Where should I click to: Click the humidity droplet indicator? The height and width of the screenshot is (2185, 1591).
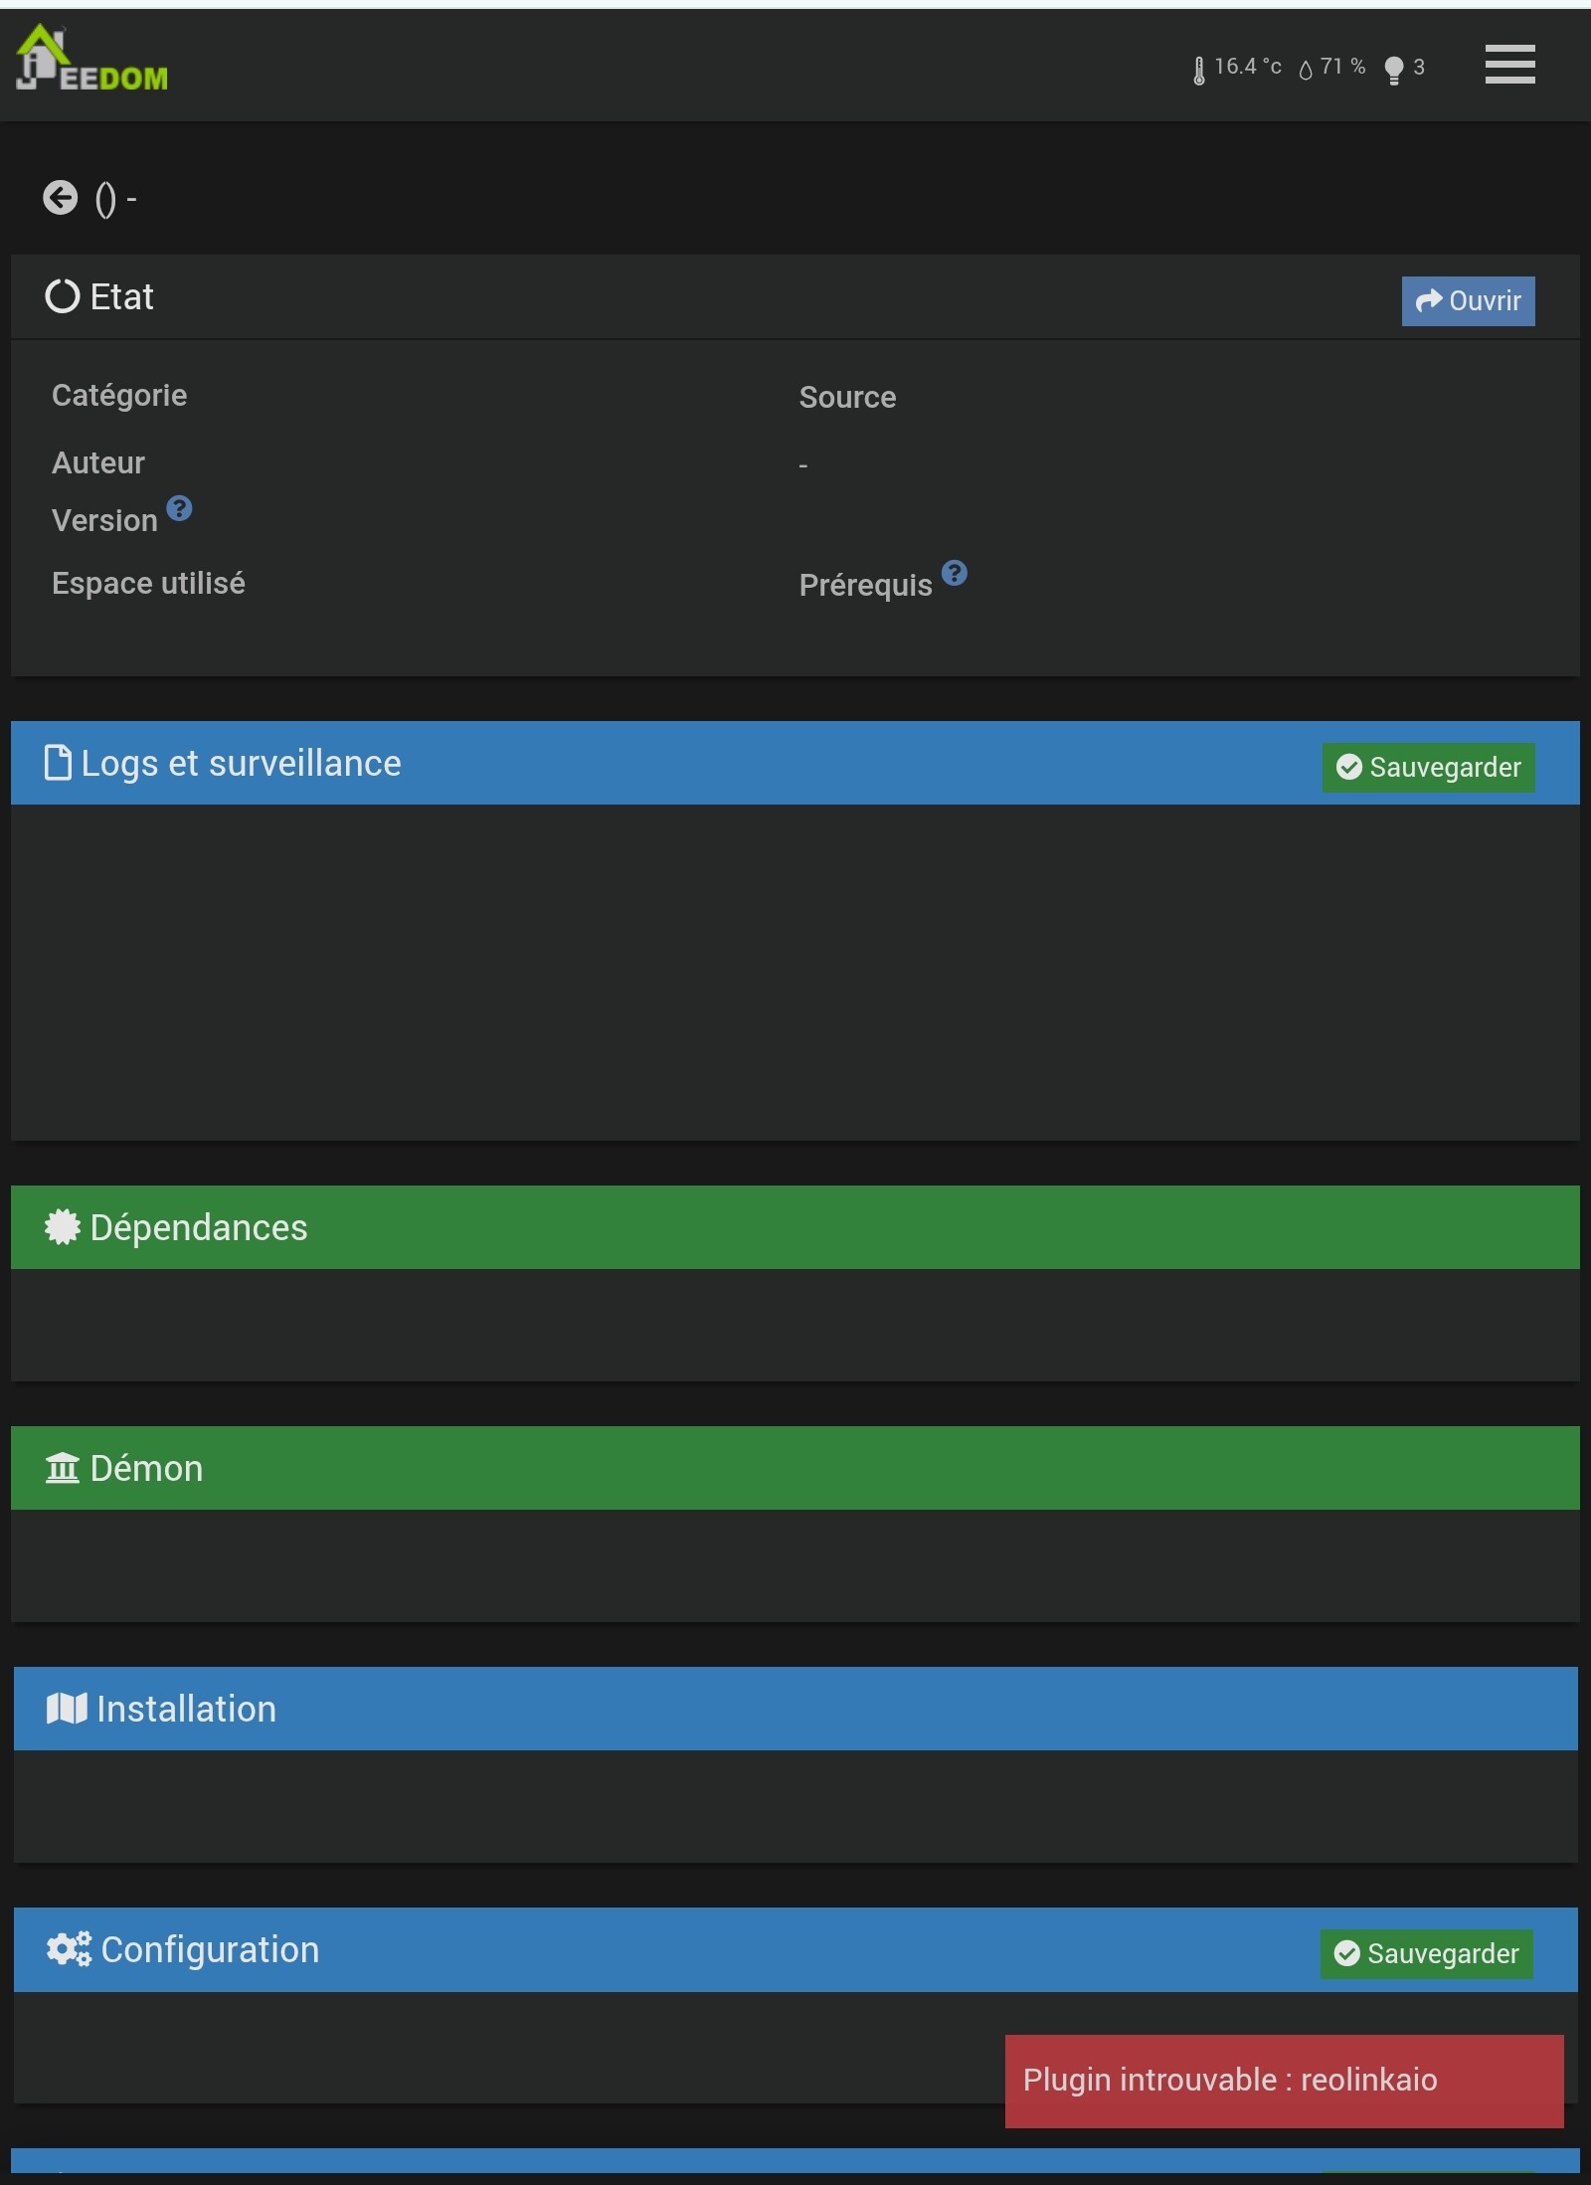(x=1331, y=68)
